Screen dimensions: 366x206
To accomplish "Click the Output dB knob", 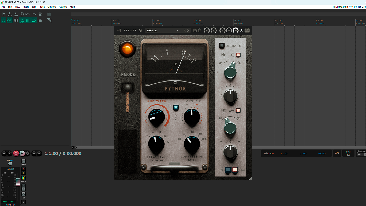I will pos(192,117).
